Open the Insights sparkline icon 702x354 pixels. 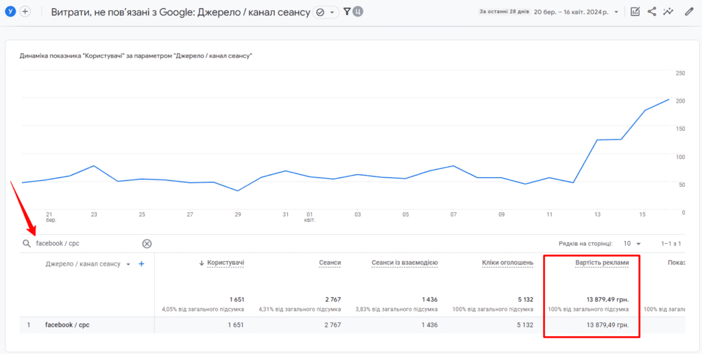tap(668, 12)
